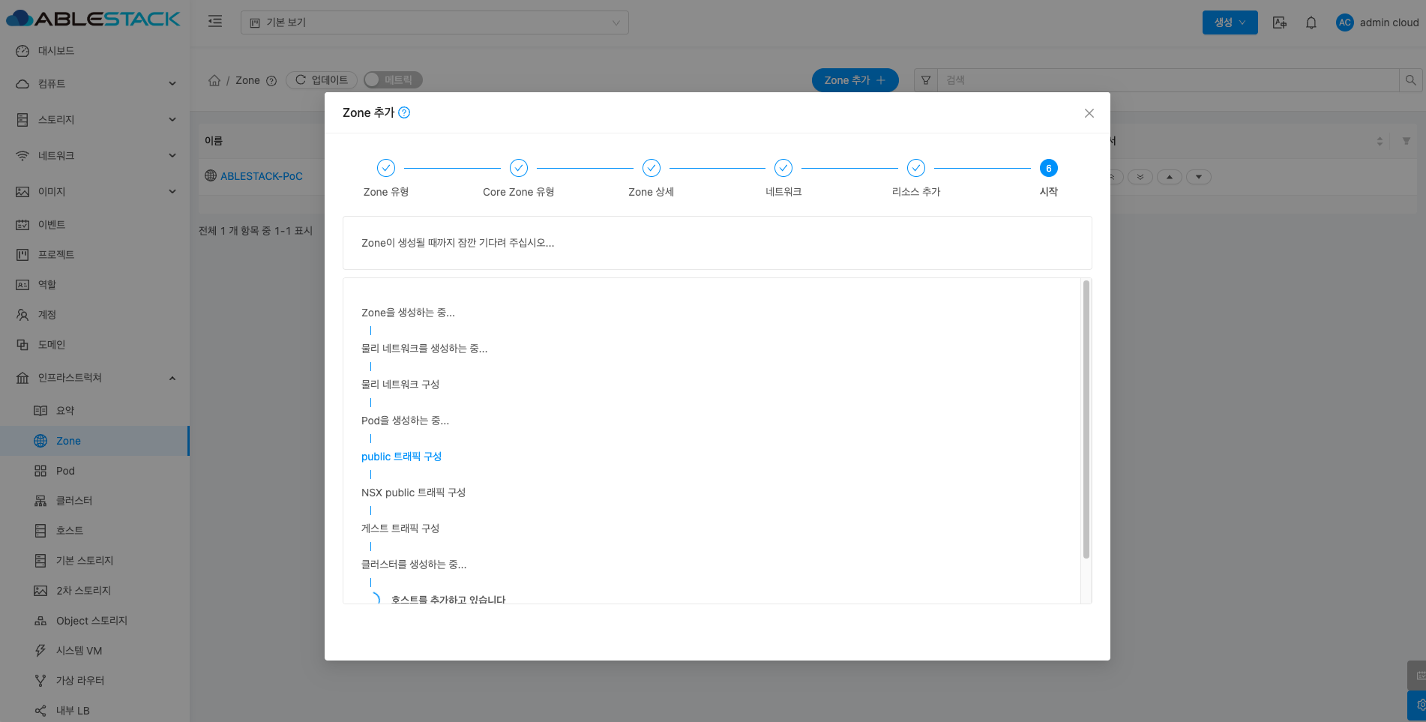Click 'Zone을 생성하는 중...' step text
The height and width of the screenshot is (722, 1426).
pos(408,313)
